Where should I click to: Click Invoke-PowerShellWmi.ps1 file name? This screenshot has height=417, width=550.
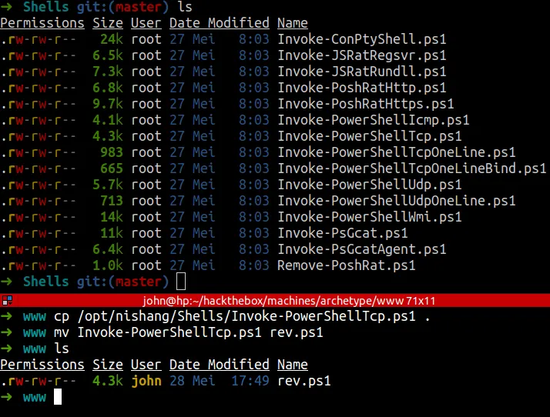369,217
